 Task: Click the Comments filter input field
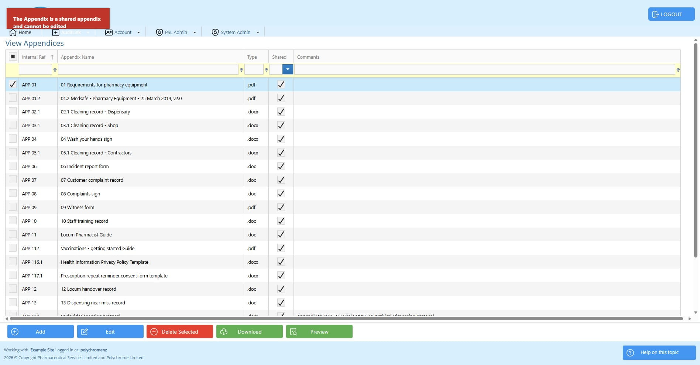tap(485, 69)
